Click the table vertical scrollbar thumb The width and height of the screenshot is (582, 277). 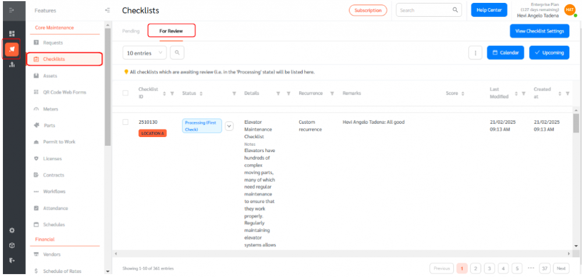[576, 123]
